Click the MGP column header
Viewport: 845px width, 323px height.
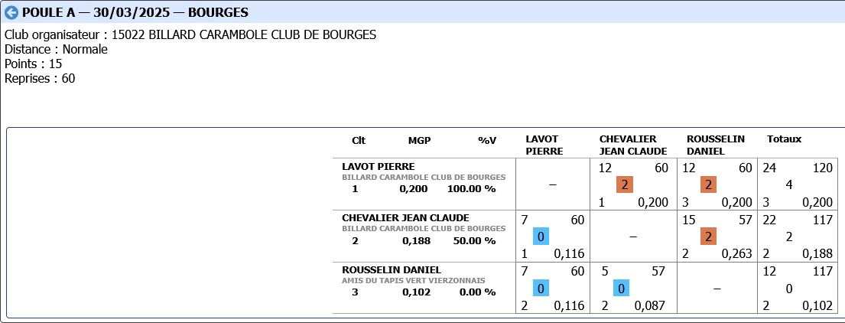pyautogui.click(x=420, y=140)
